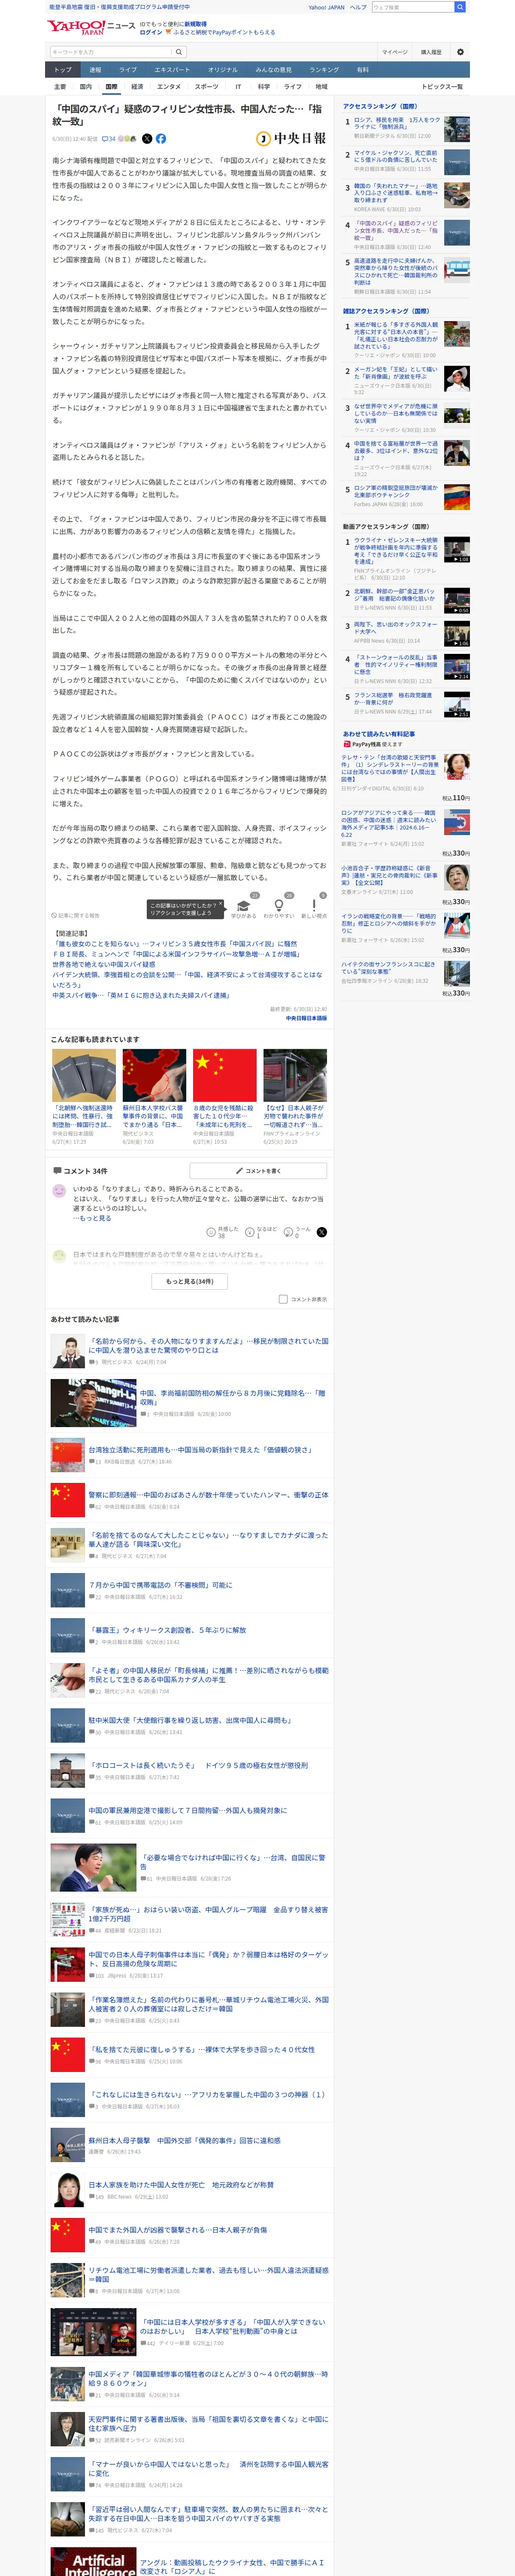
Task: Click 共感した reaction on first comment
Action: click(x=223, y=1232)
